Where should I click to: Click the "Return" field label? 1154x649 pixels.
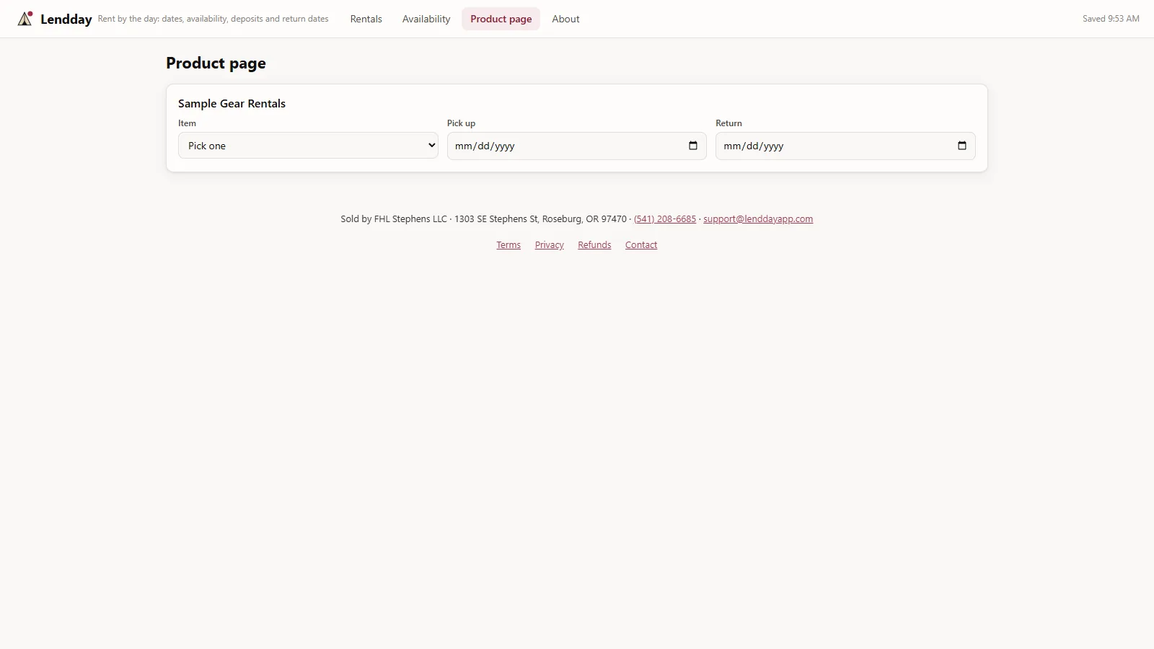pos(728,123)
